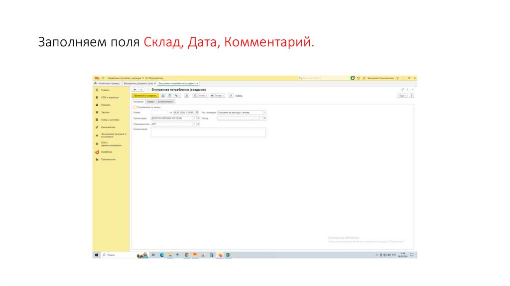
Task: Expand the 'Хоз. операция' dropdown arrow
Action: click(264, 113)
